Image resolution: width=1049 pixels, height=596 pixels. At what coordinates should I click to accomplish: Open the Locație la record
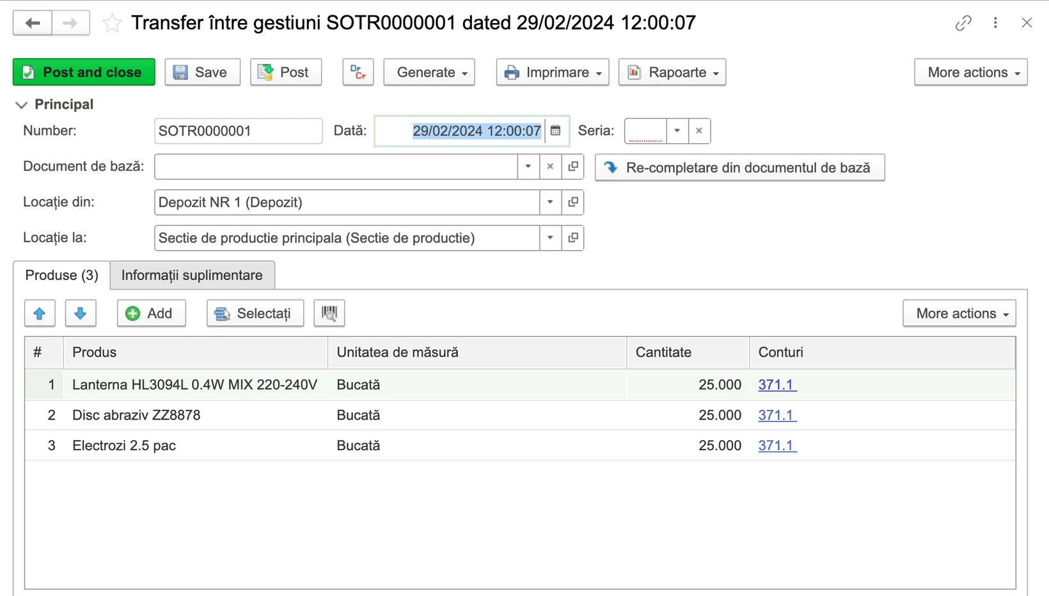573,238
